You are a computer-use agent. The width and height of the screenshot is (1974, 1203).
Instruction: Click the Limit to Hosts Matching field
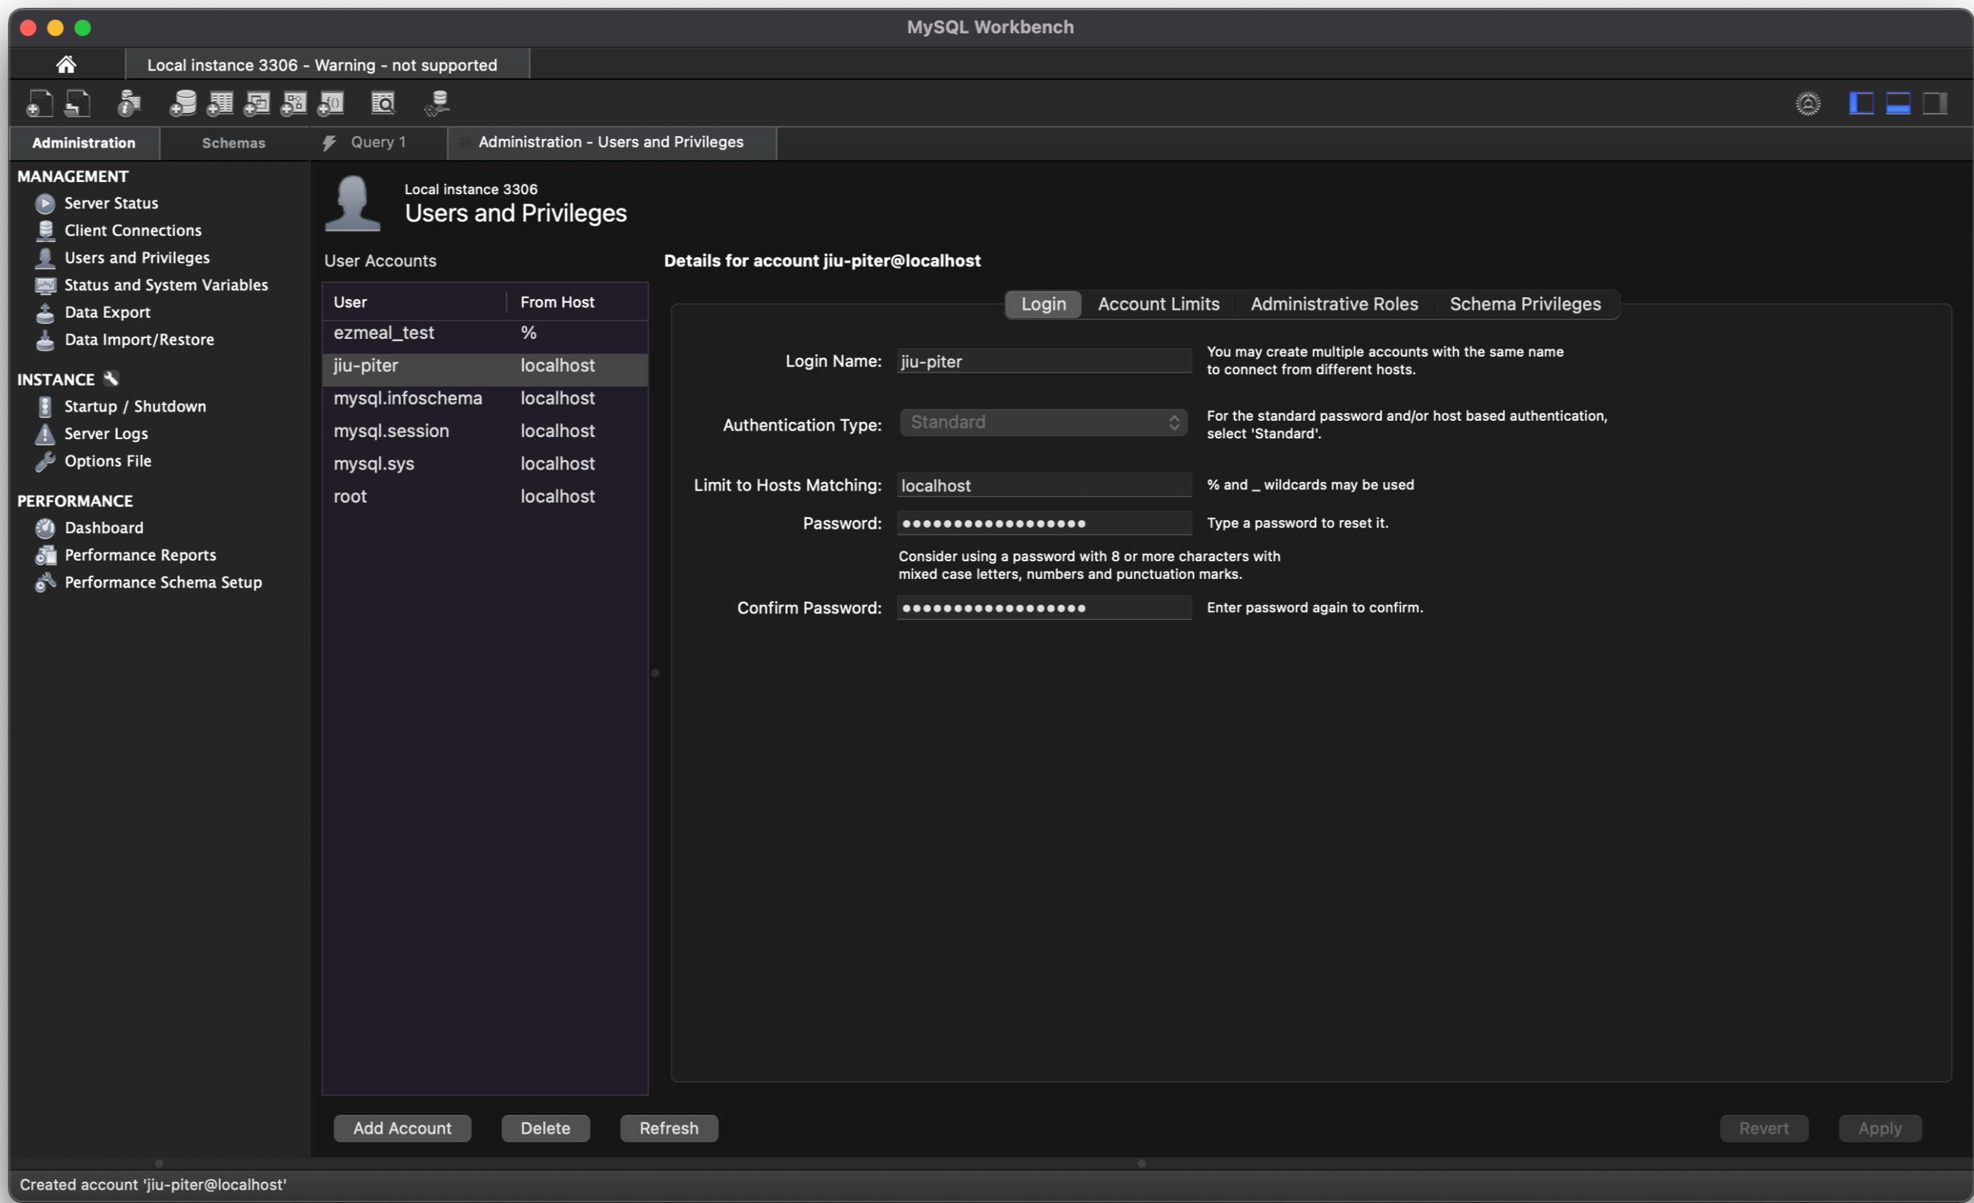pos(1043,485)
